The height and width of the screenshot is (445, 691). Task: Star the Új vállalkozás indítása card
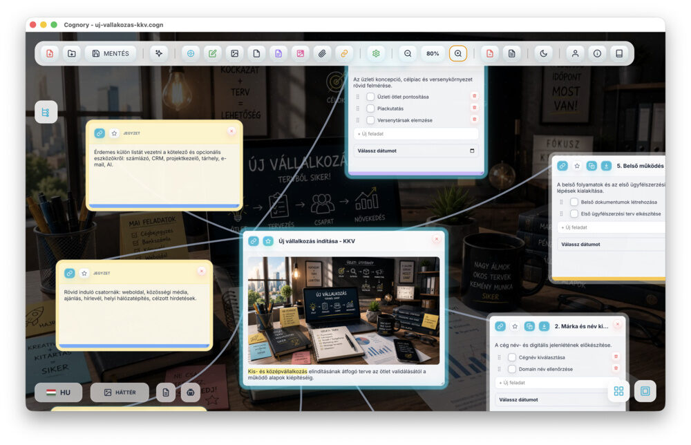(x=268, y=241)
